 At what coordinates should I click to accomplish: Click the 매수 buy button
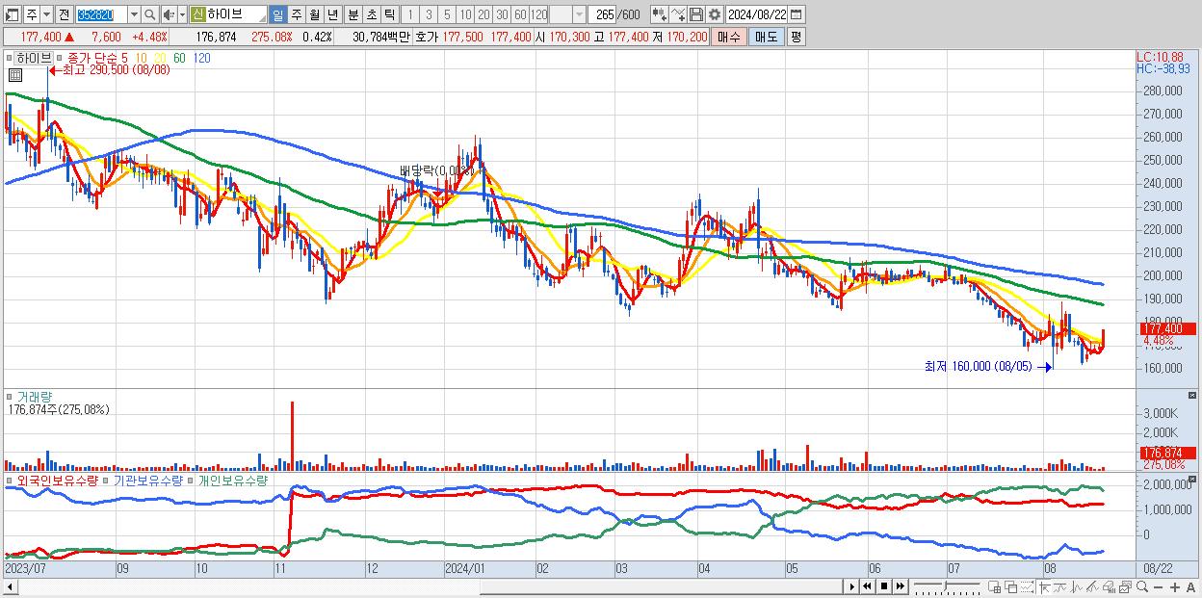[730, 37]
